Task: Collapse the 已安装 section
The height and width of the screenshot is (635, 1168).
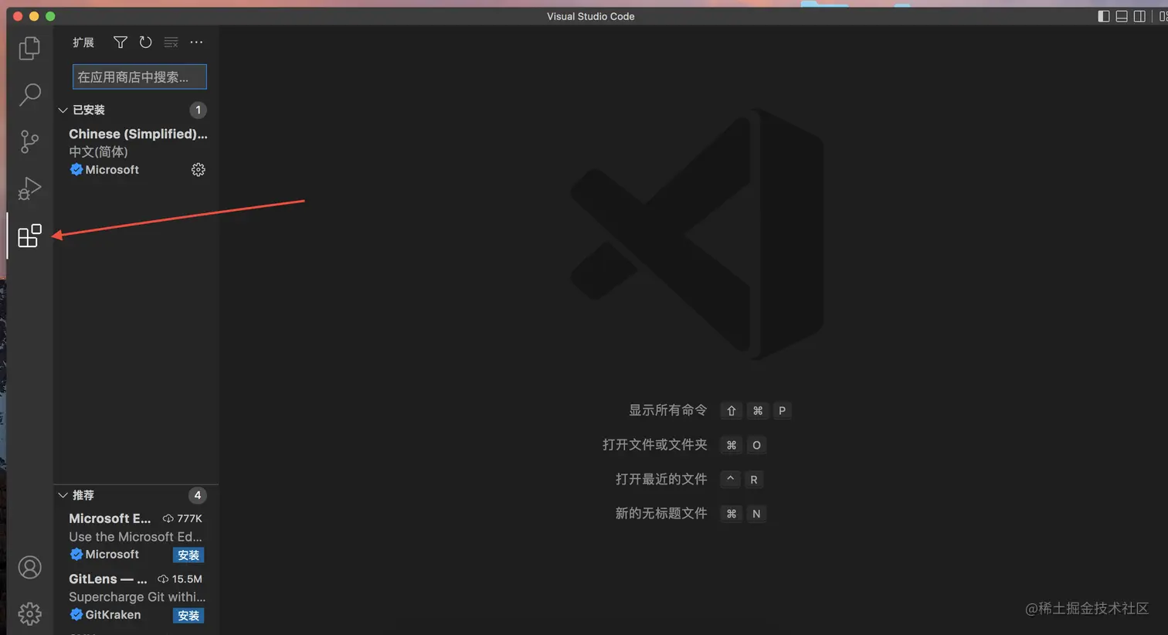Action: point(63,110)
